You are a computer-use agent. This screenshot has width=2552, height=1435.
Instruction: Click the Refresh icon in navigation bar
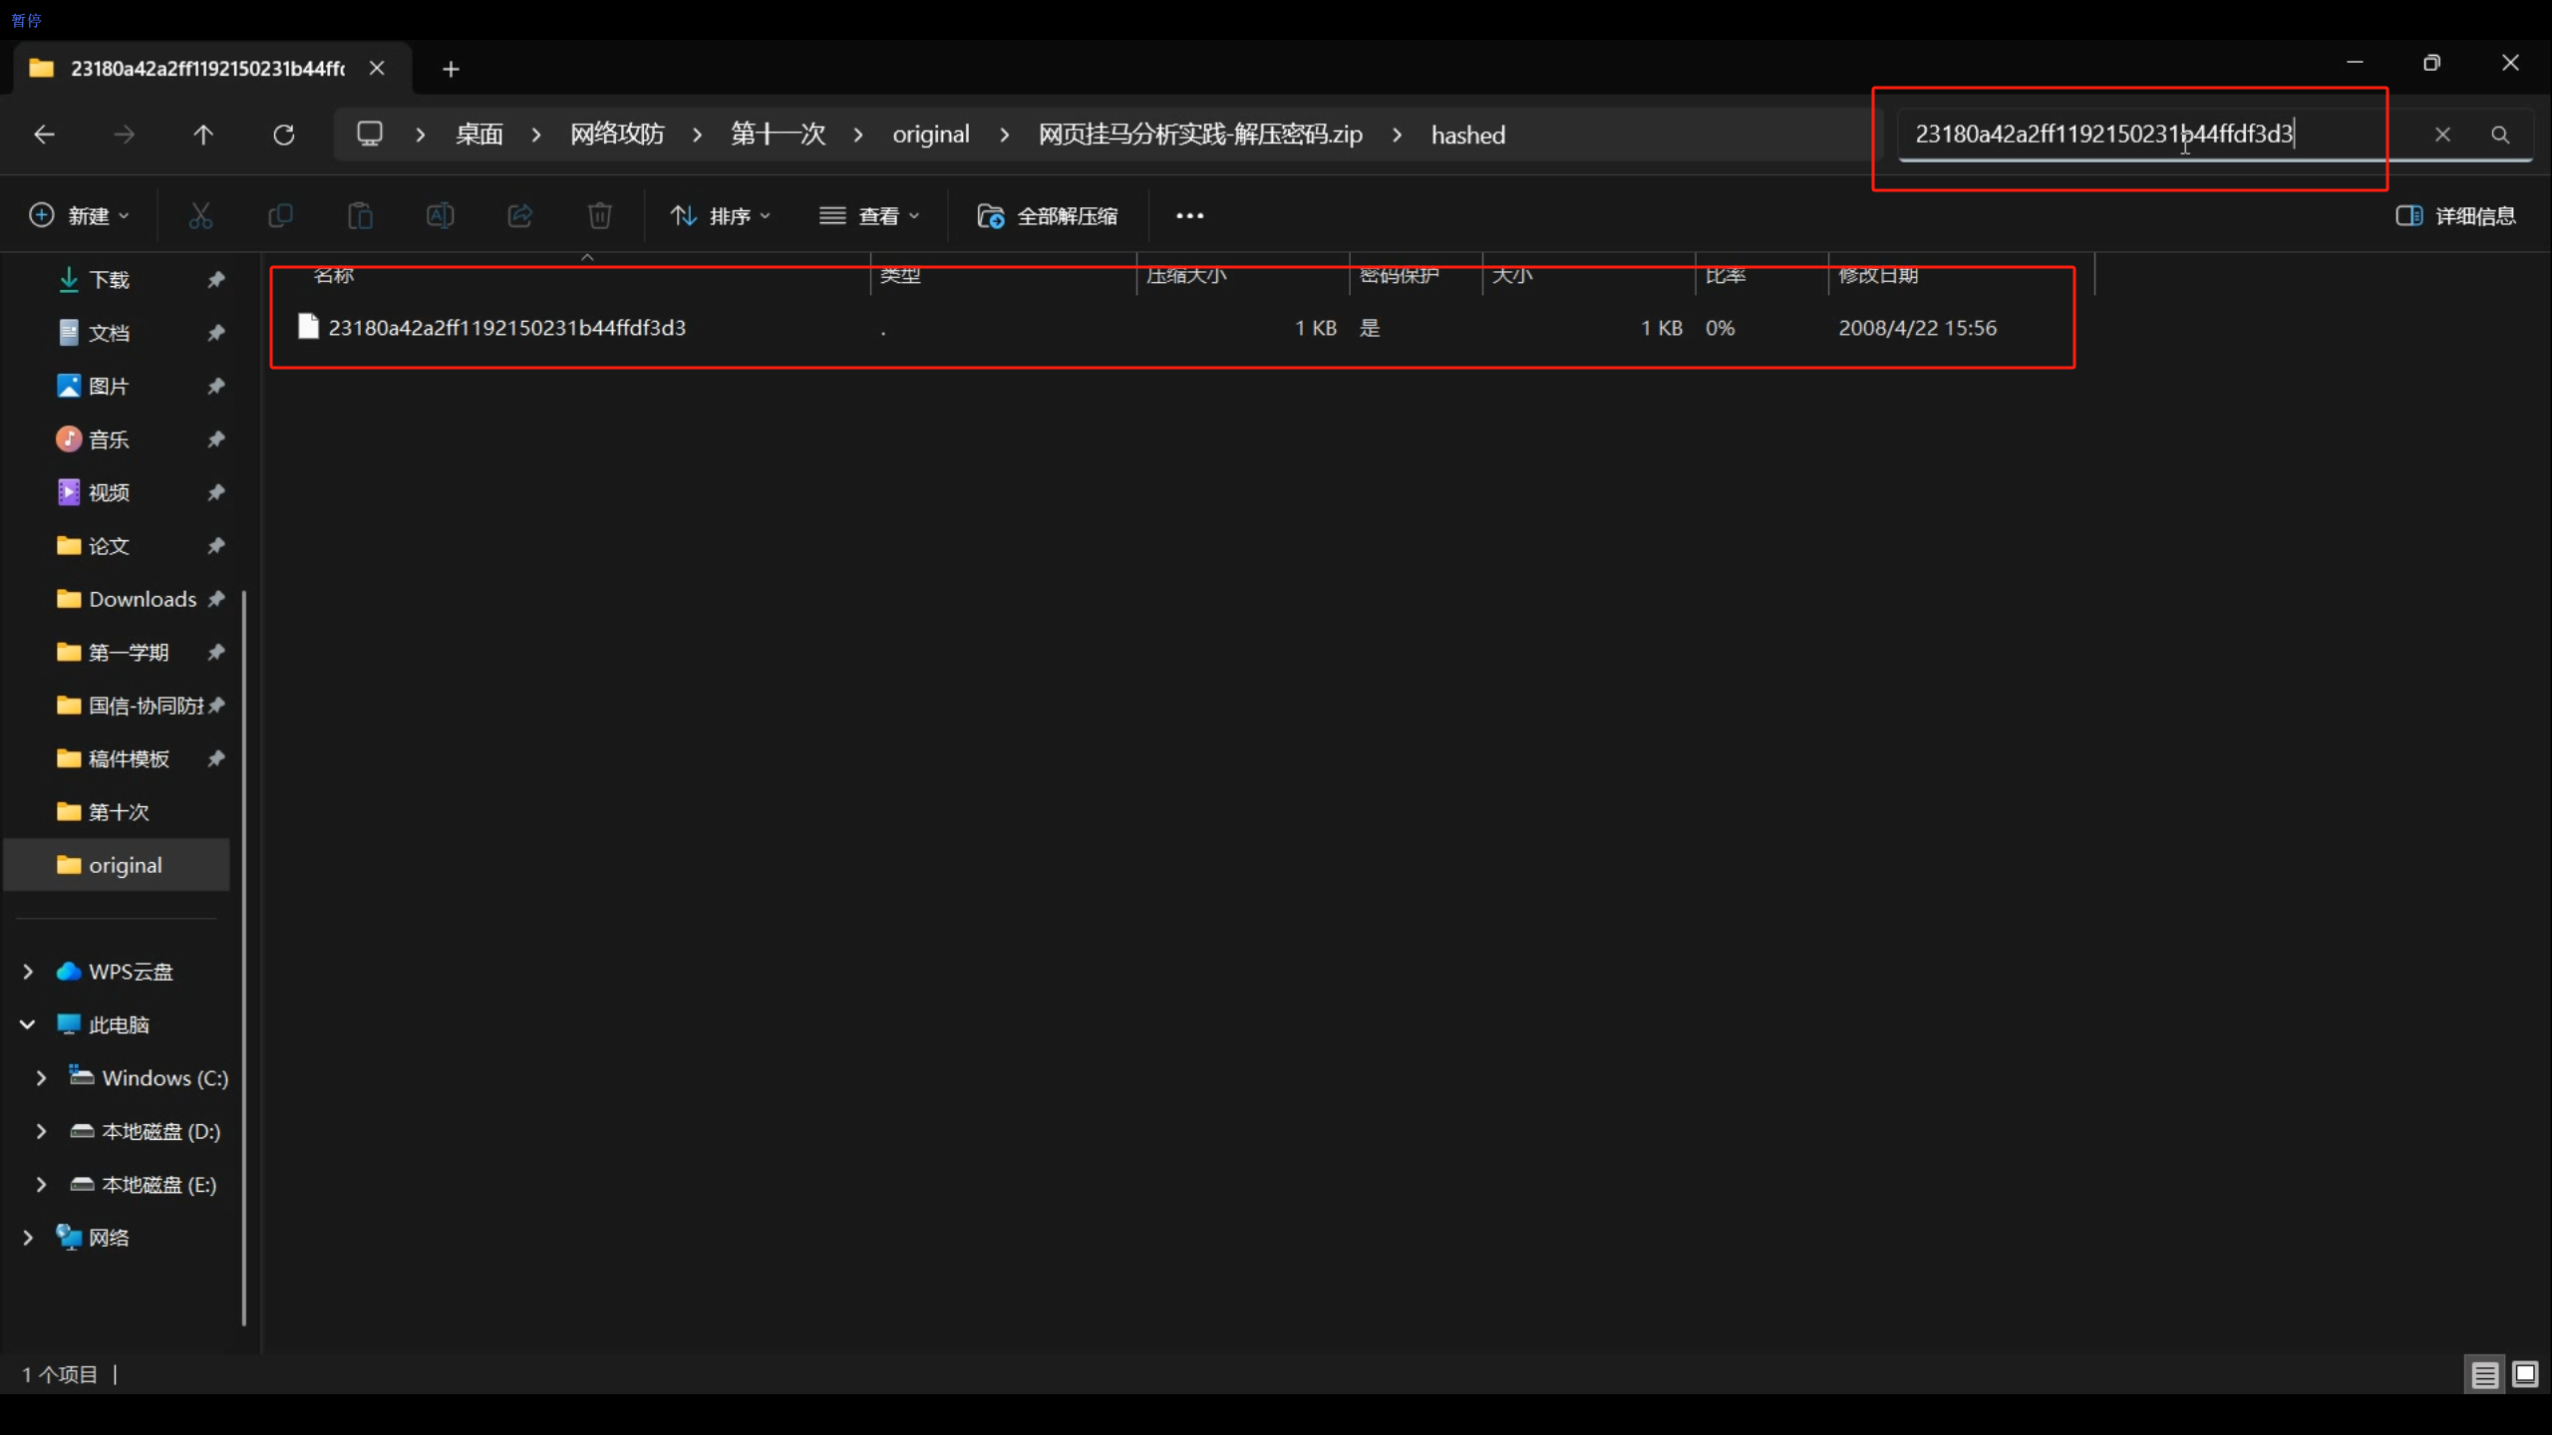pos(284,135)
